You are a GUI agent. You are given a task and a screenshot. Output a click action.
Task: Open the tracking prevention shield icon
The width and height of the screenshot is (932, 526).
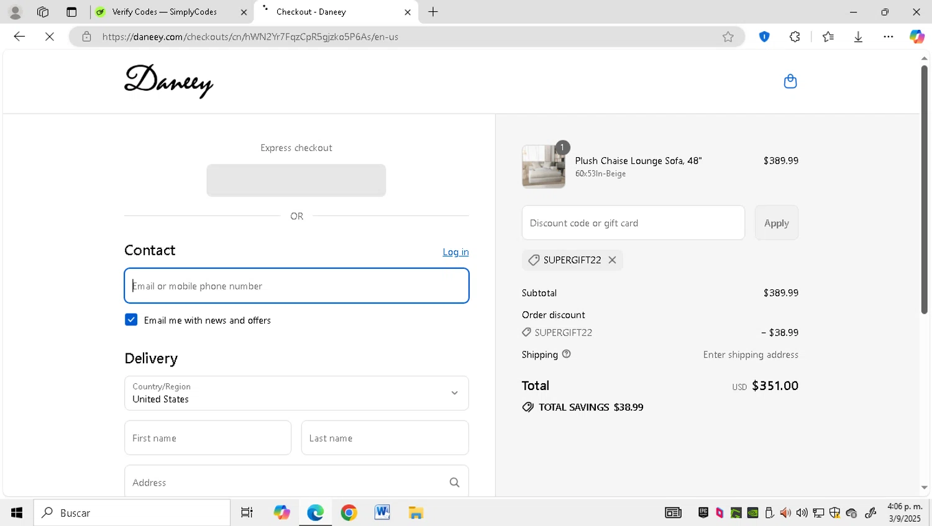click(764, 37)
